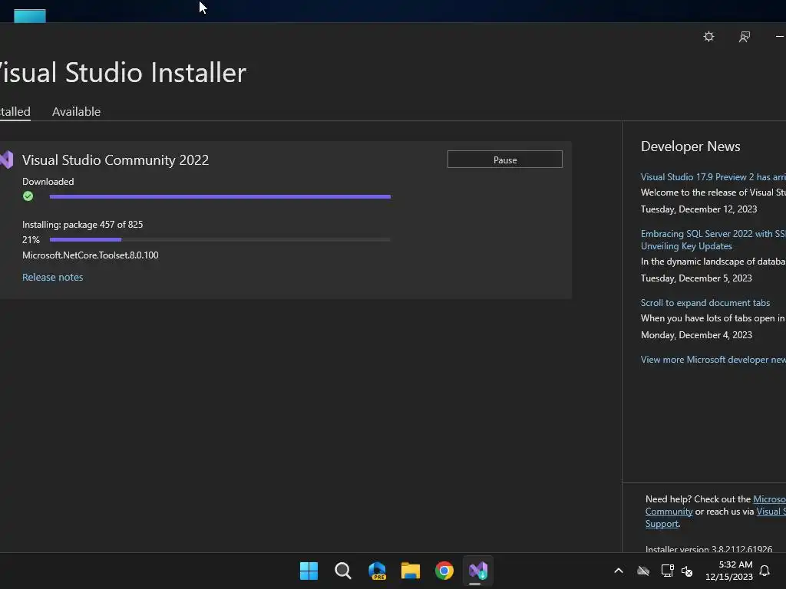Open taskbar Search
This screenshot has height=589, width=786.
pyautogui.click(x=343, y=571)
